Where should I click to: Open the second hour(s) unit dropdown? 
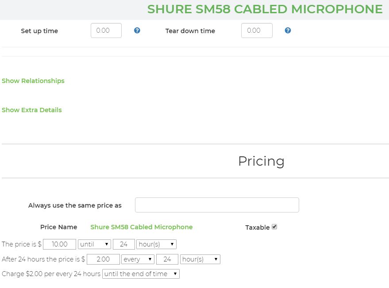point(200,259)
